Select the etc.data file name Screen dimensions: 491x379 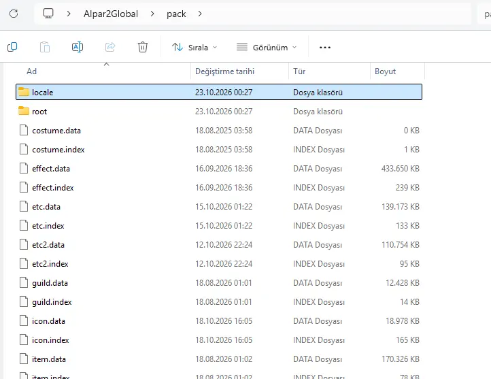pos(46,207)
